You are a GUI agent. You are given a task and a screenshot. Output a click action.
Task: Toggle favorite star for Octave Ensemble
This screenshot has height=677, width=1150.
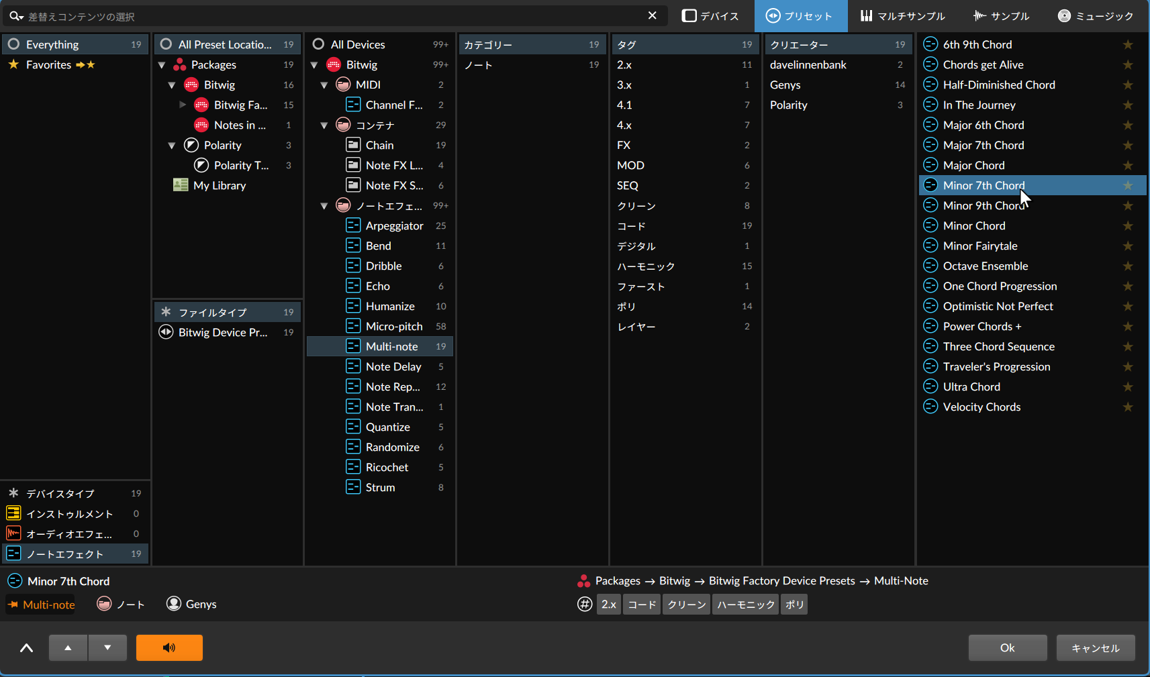click(x=1128, y=266)
